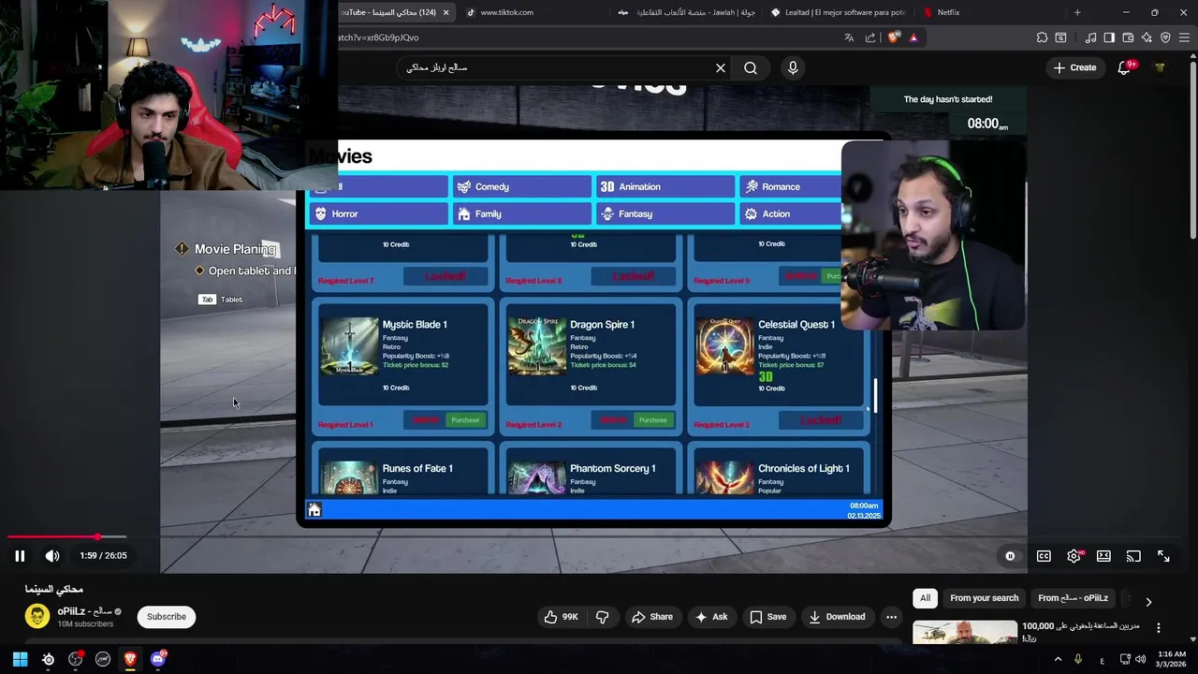1198x674 pixels.
Task: Open the recommended video thumbnail with 100,000 title
Action: click(x=965, y=633)
